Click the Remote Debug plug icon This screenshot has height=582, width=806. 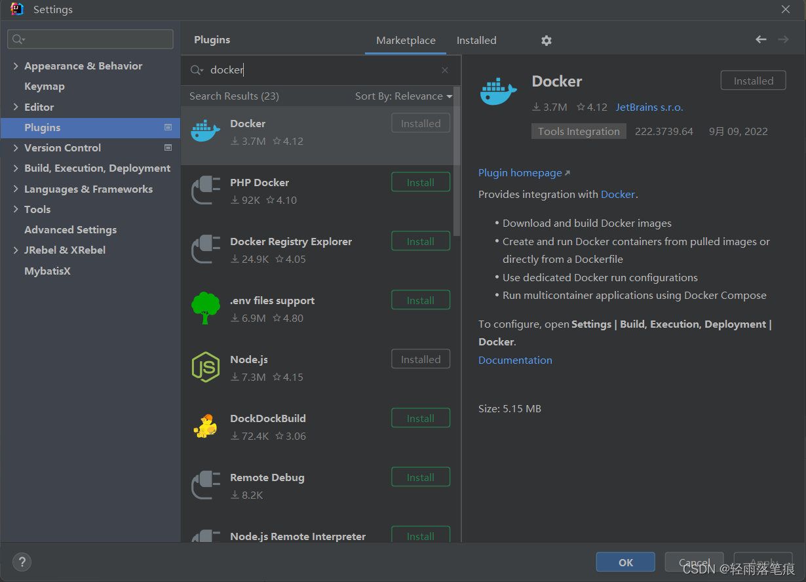205,486
